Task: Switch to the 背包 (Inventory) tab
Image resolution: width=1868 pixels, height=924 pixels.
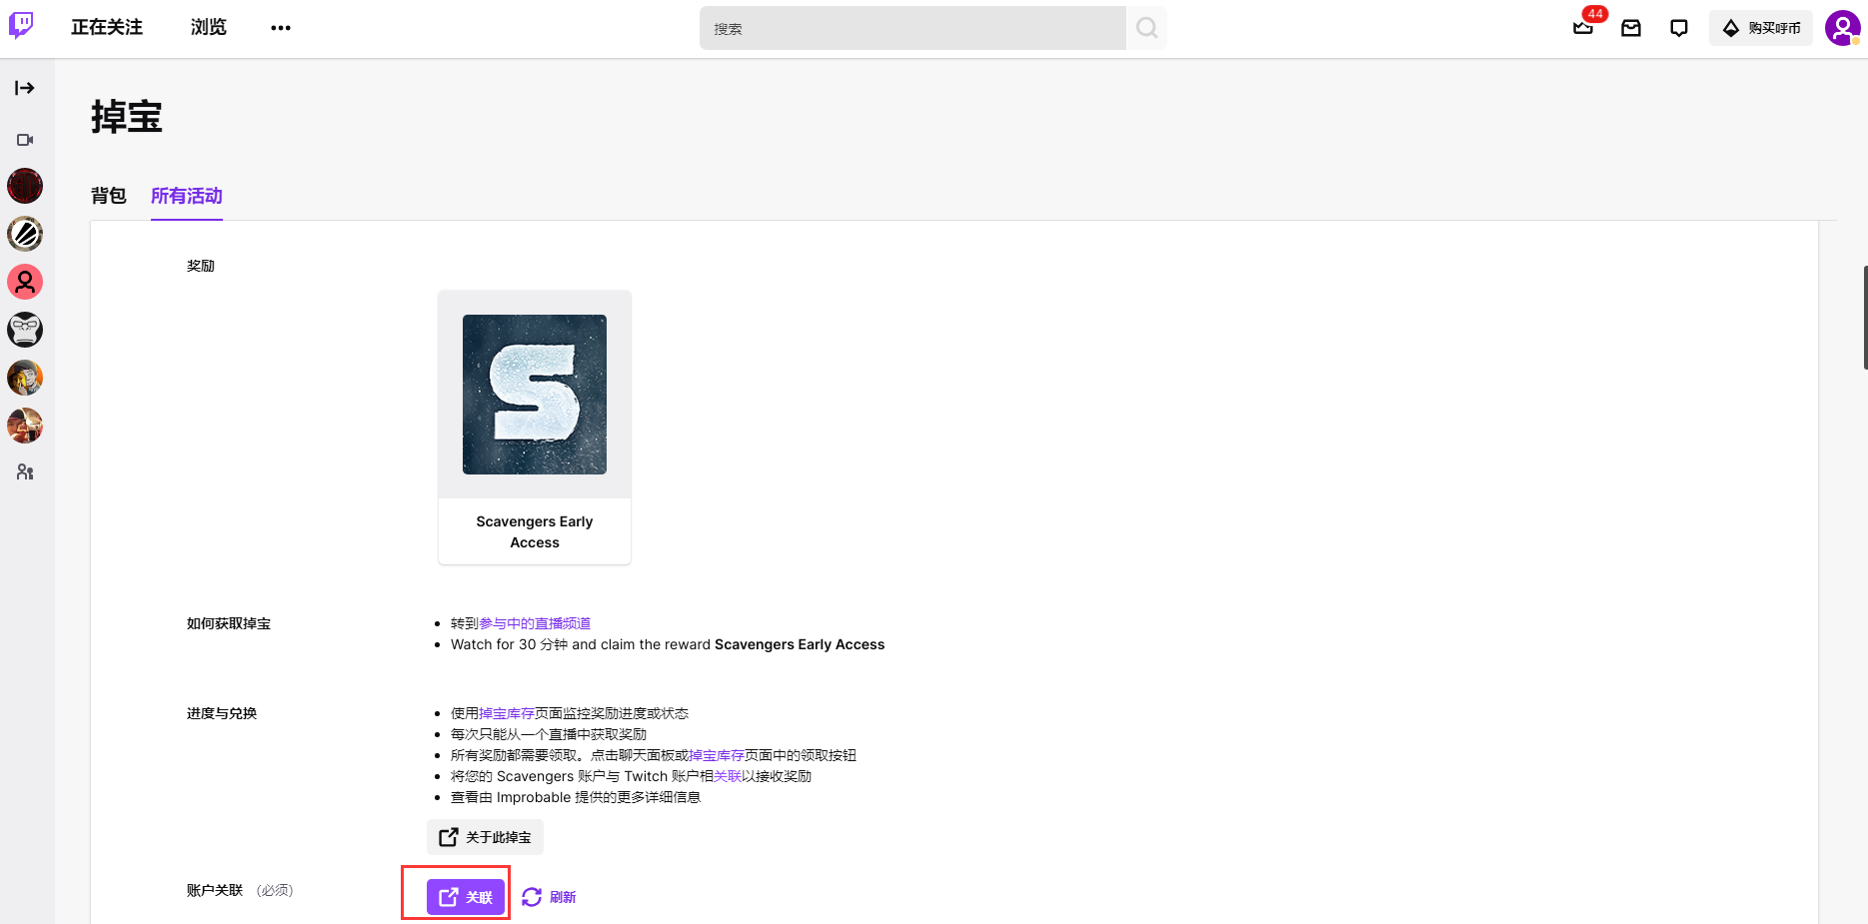Action: [x=109, y=196]
